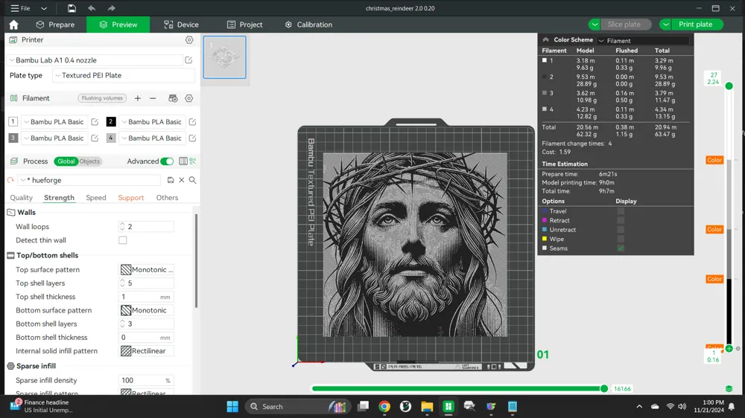Switch to the Prepare tab

(x=56, y=25)
